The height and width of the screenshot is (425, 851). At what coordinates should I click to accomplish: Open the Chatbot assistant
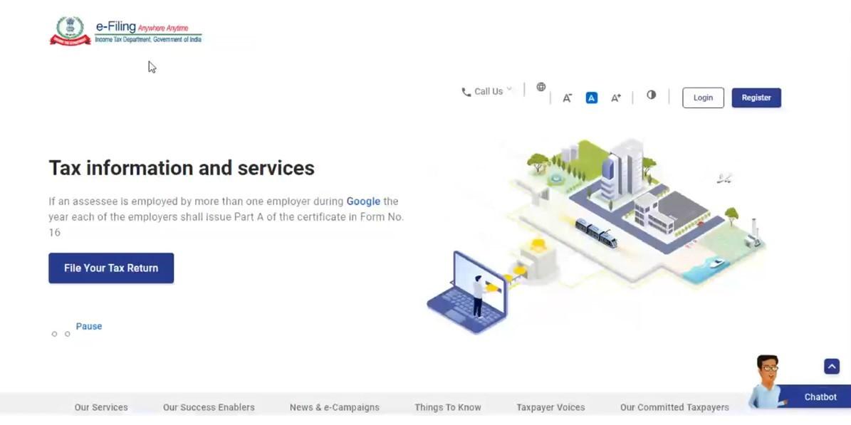pos(819,397)
